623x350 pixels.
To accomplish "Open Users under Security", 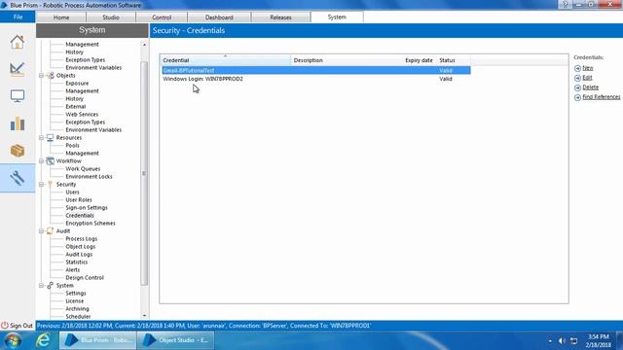I will [x=72, y=192].
